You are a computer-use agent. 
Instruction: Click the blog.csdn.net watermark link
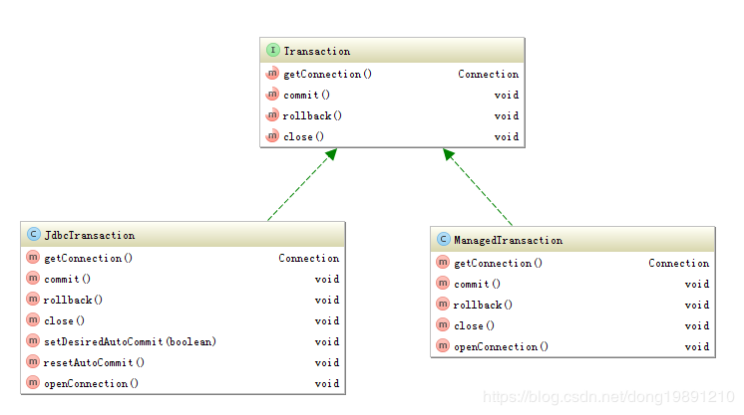tap(608, 396)
